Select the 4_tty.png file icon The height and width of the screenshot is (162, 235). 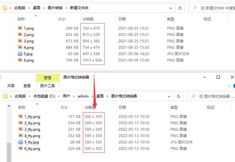pyautogui.click(x=21, y=136)
